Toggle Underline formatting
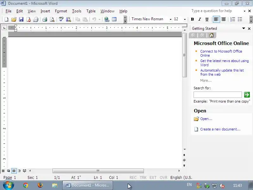 [x=207, y=19]
